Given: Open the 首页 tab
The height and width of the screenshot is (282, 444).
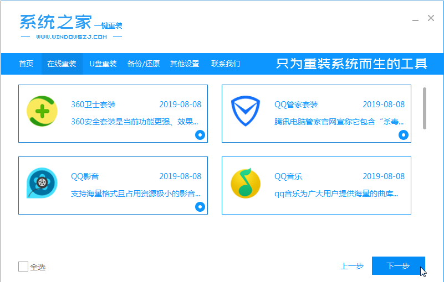Looking at the screenshot, I should click(26, 64).
